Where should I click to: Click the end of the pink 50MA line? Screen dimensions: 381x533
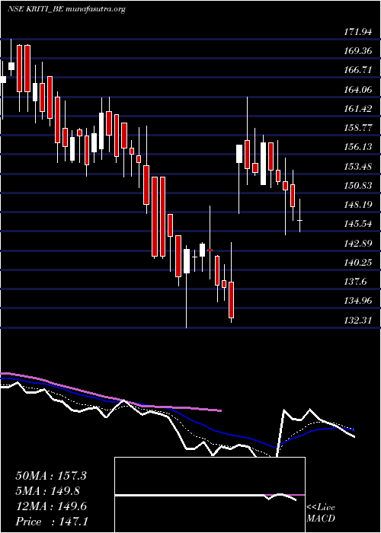[x=221, y=410]
